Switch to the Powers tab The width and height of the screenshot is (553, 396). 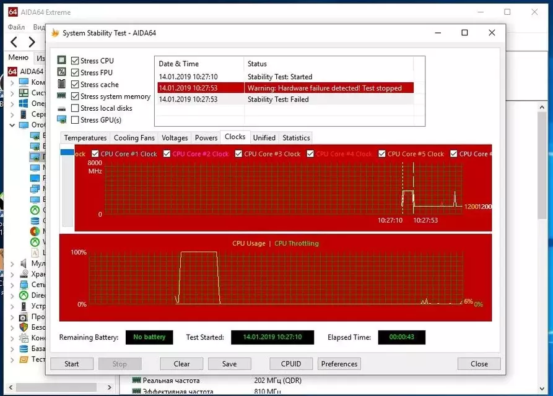(x=206, y=138)
